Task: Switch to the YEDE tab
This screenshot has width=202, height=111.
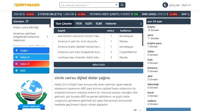Action: [x=79, y=24]
